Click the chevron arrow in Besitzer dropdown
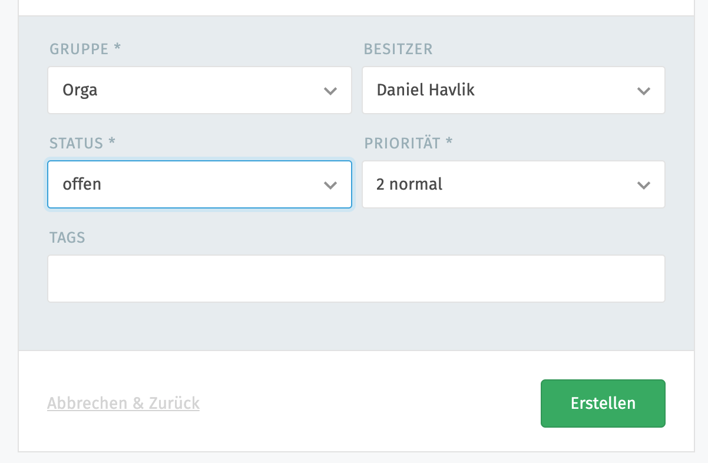This screenshot has height=463, width=708. point(644,91)
